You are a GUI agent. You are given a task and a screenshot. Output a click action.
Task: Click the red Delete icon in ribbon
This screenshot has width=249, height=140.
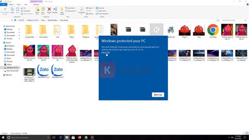[49, 10]
